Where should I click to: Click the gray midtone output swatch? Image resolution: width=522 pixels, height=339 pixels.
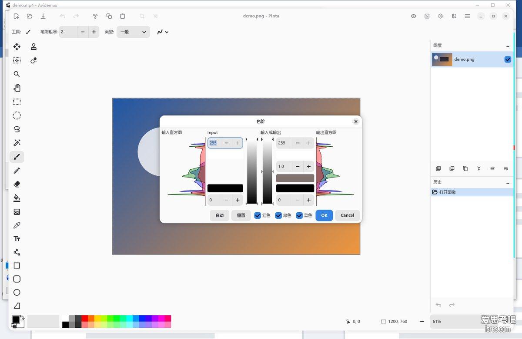point(295,178)
